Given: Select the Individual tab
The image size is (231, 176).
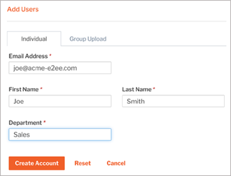Looking at the screenshot, I should coord(34,39).
